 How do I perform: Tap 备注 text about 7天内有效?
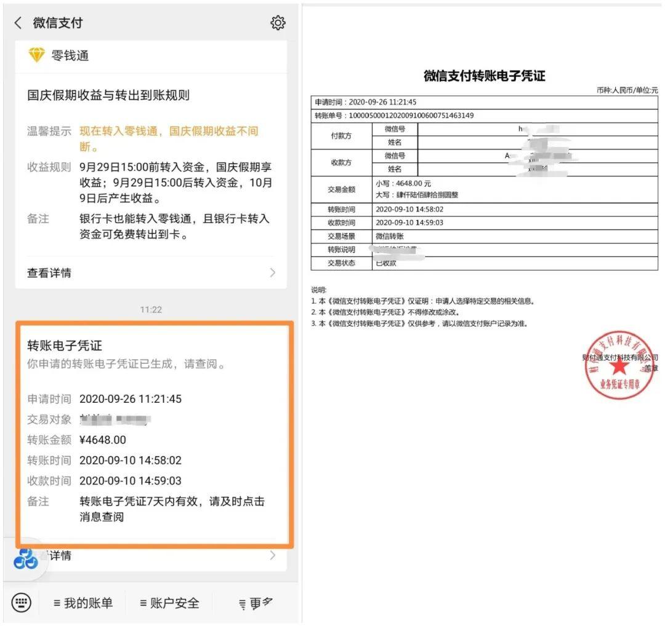[x=172, y=509]
